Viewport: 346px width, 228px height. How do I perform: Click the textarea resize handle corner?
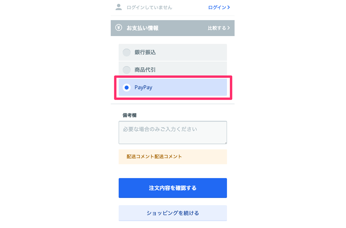[x=225, y=142]
